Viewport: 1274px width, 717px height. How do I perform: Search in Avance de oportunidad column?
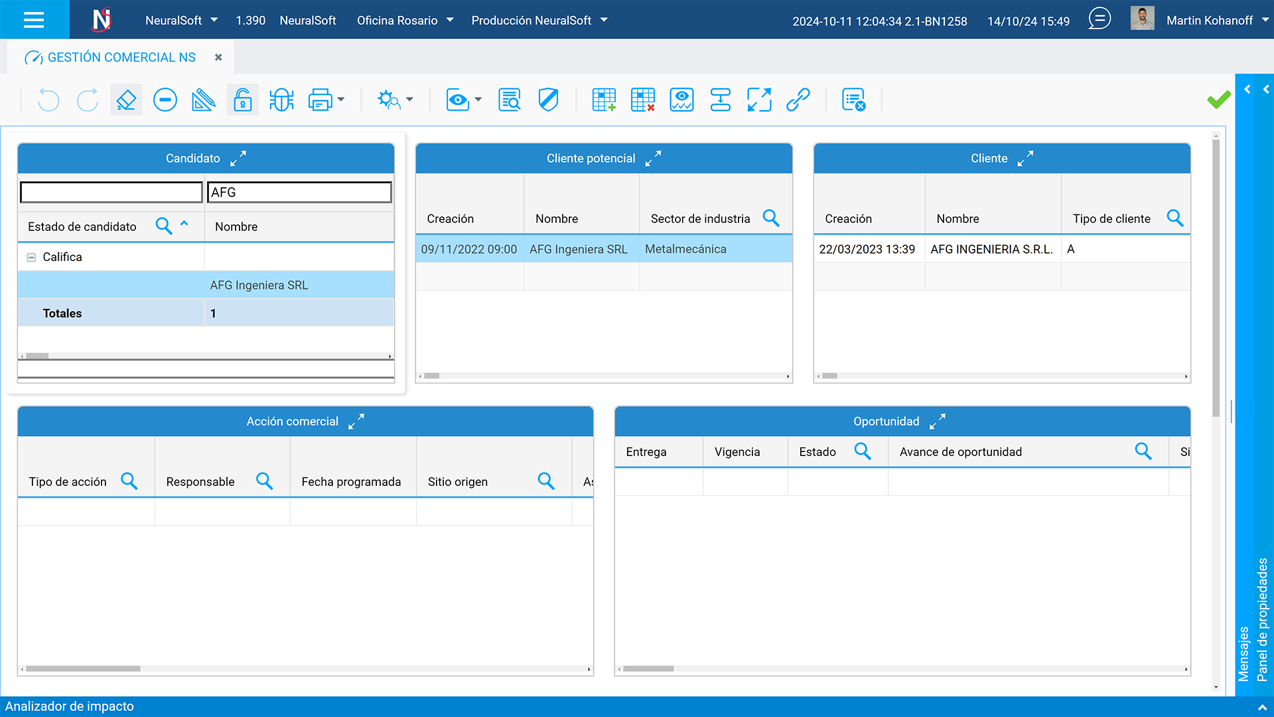(1143, 451)
